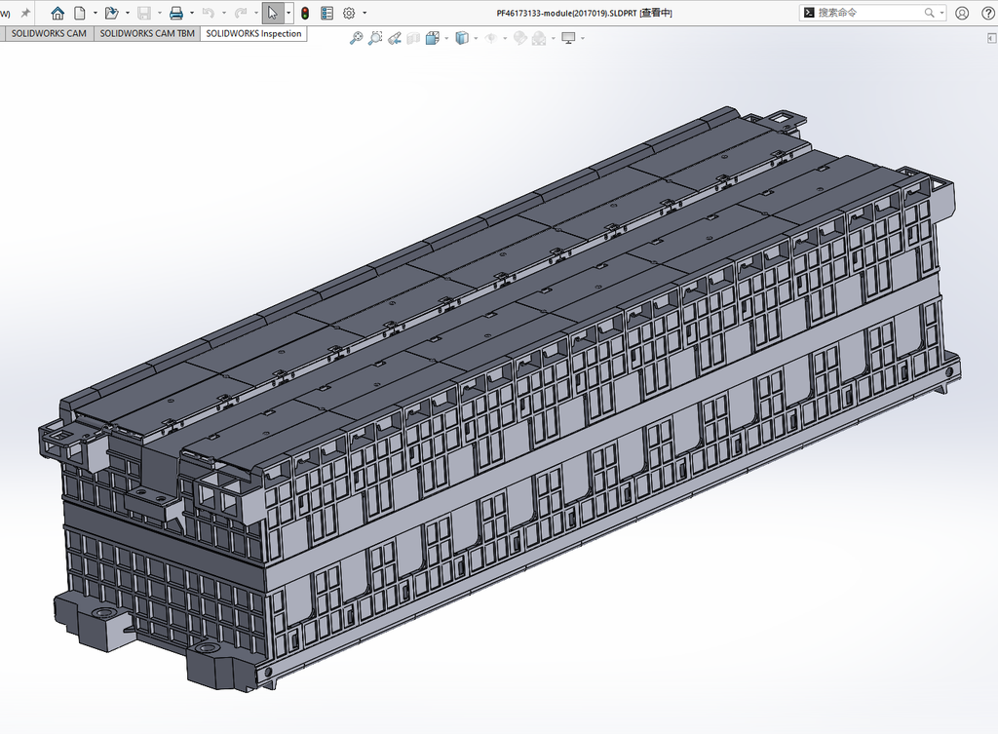The image size is (998, 734).
Task: Open File Properties list icon
Action: pos(326,13)
